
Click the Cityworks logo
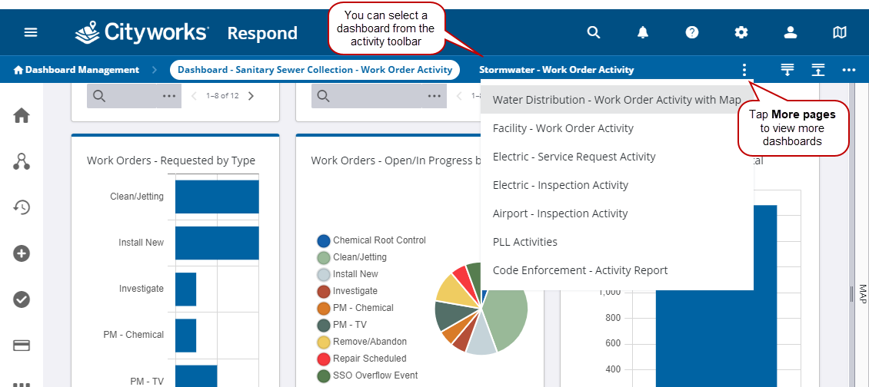pyautogui.click(x=142, y=32)
